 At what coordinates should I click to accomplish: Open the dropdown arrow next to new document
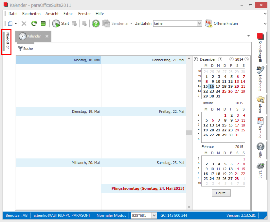pyautogui.click(x=16, y=23)
